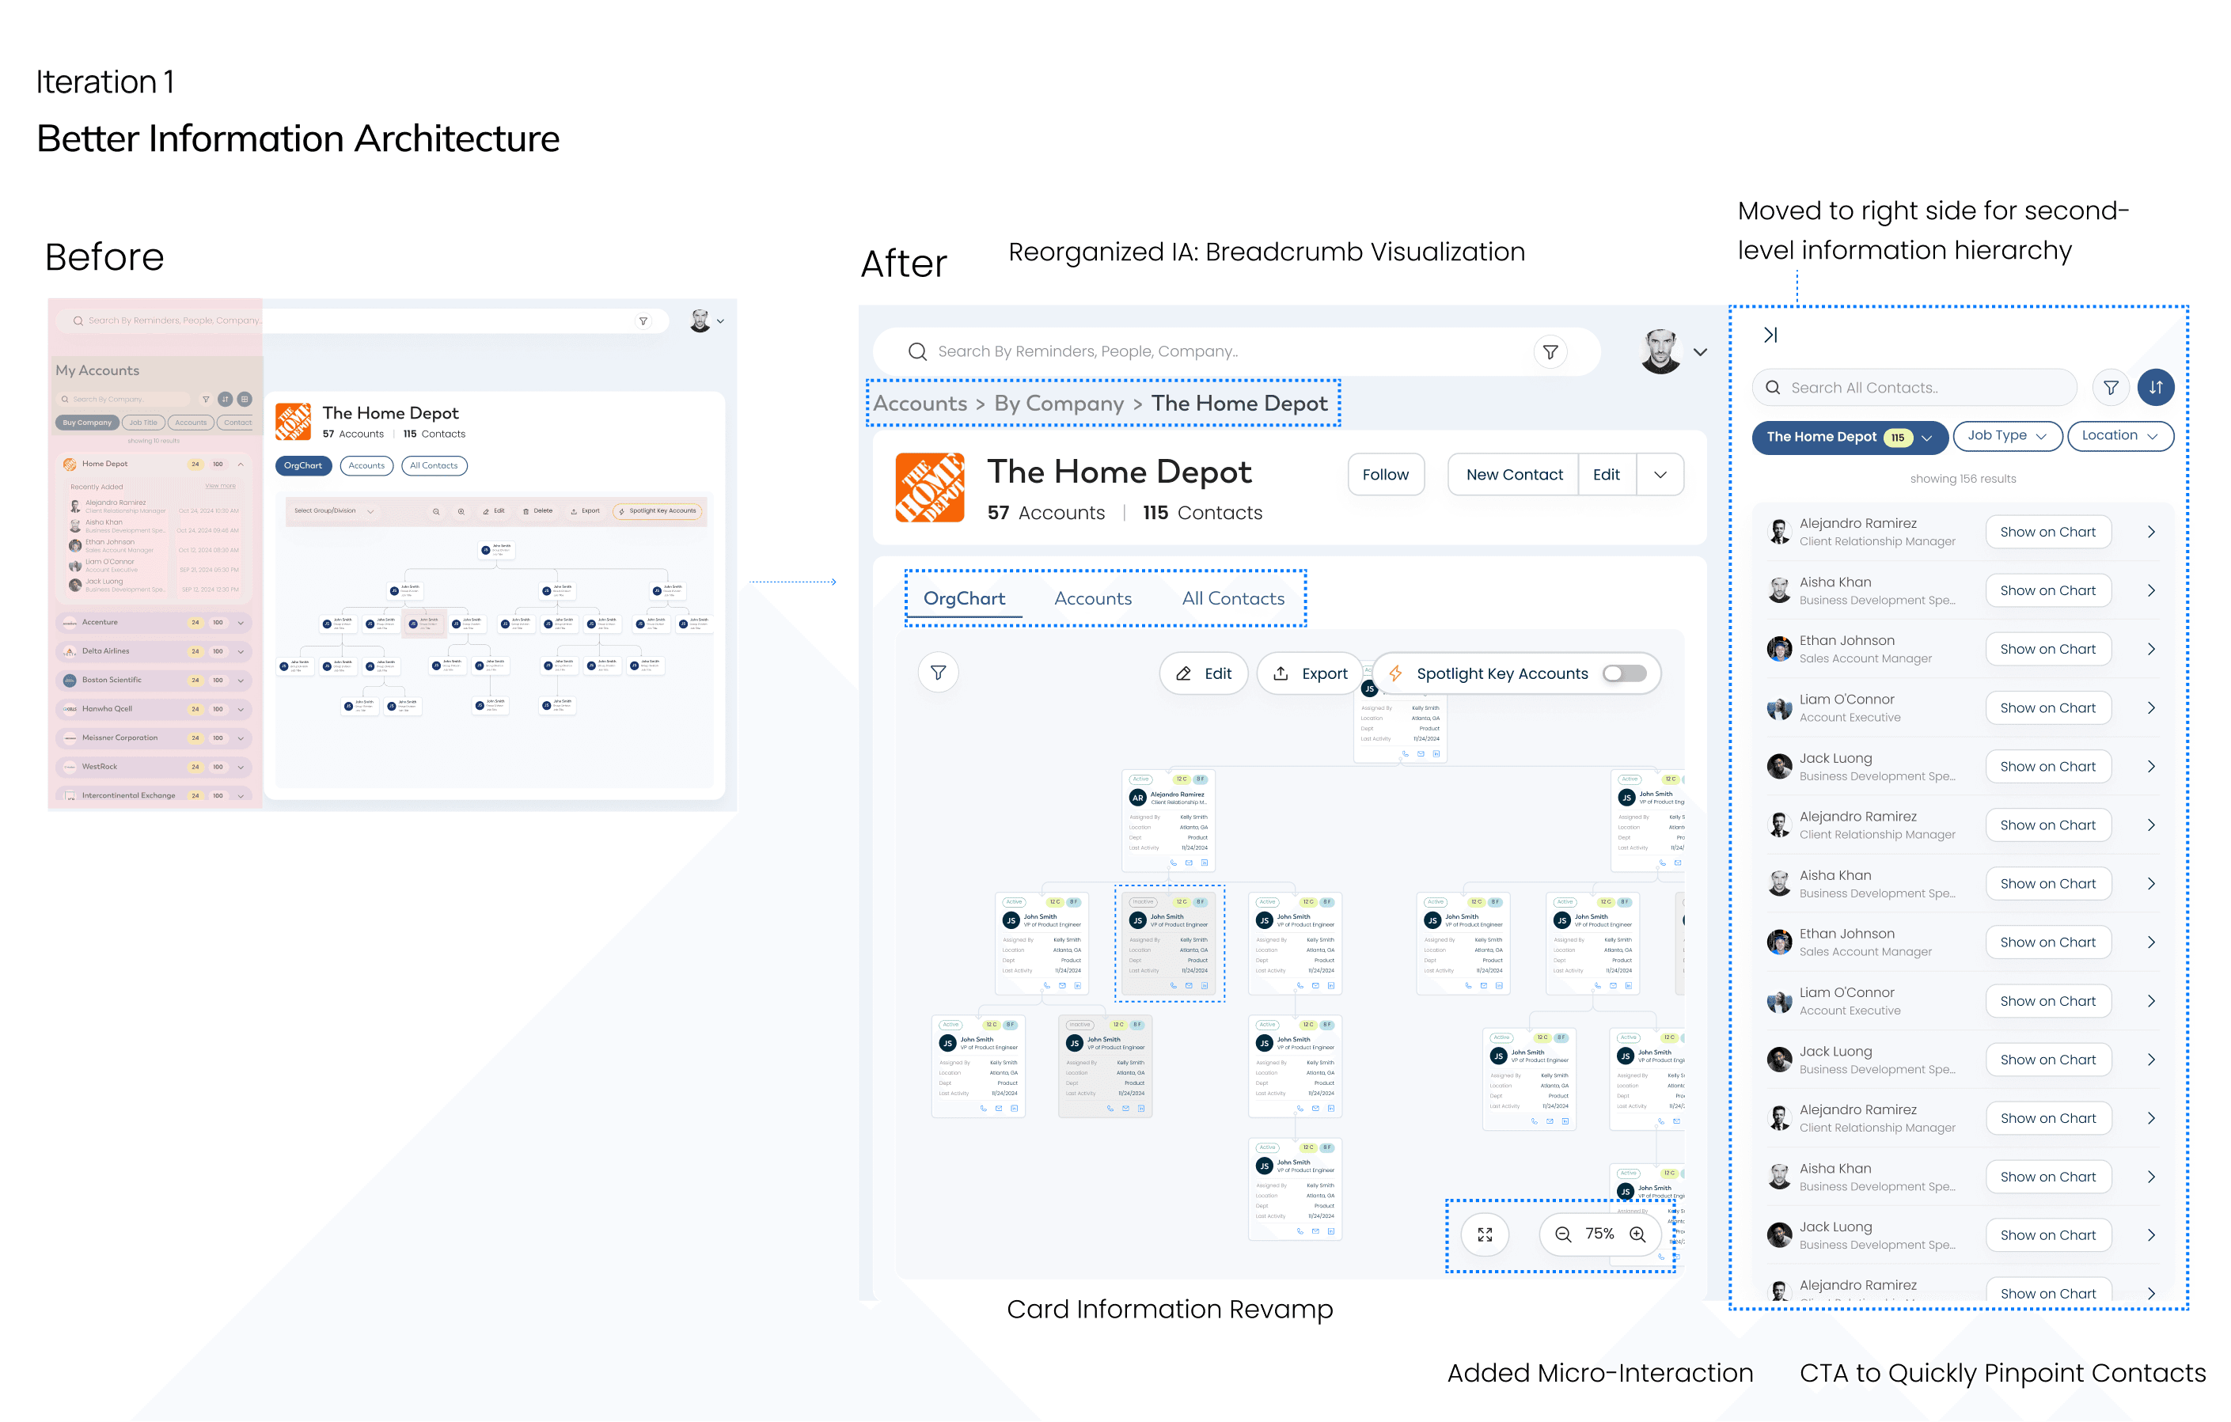Image resolution: width=2231 pixels, height=1422 pixels.
Task: Click the filter icon next to Search All Contacts
Action: (x=2110, y=387)
